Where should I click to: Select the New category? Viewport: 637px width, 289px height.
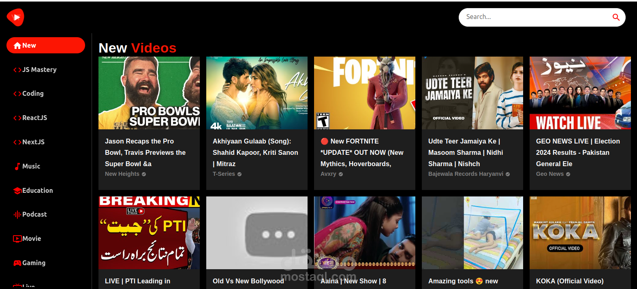click(46, 45)
